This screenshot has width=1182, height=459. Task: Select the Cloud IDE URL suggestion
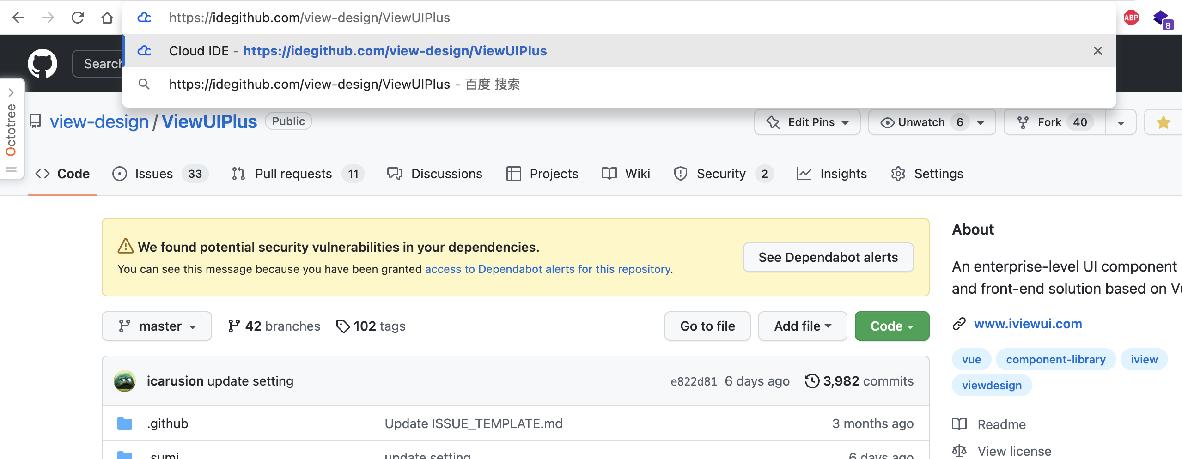tap(619, 51)
